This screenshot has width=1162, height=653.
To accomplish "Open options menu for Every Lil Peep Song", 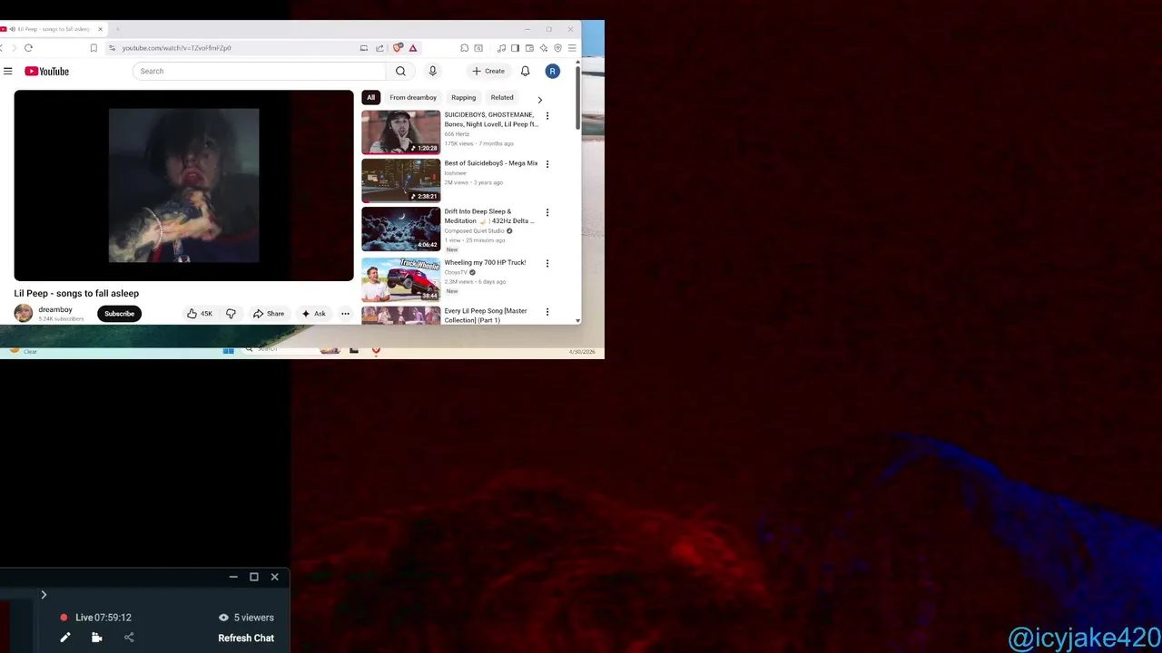I will pyautogui.click(x=547, y=312).
